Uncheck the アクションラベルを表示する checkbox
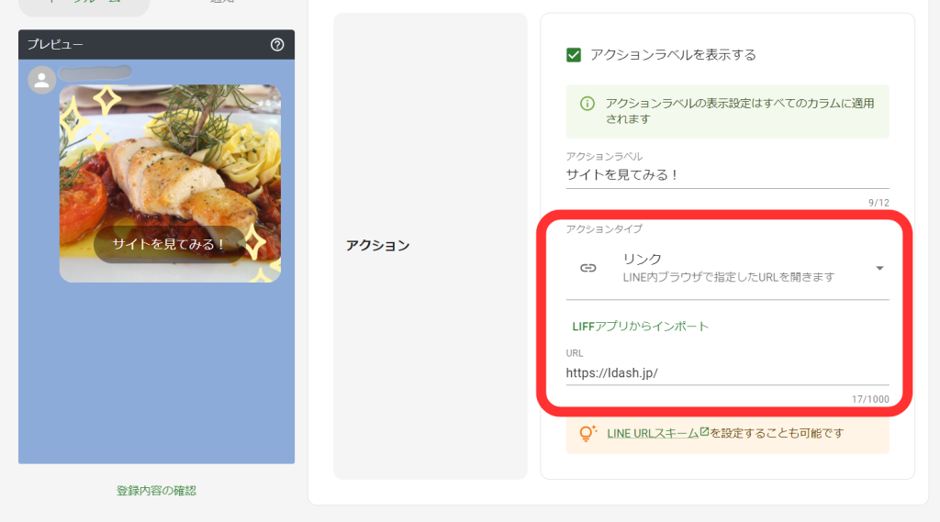The width and height of the screenshot is (940, 522). (x=575, y=55)
